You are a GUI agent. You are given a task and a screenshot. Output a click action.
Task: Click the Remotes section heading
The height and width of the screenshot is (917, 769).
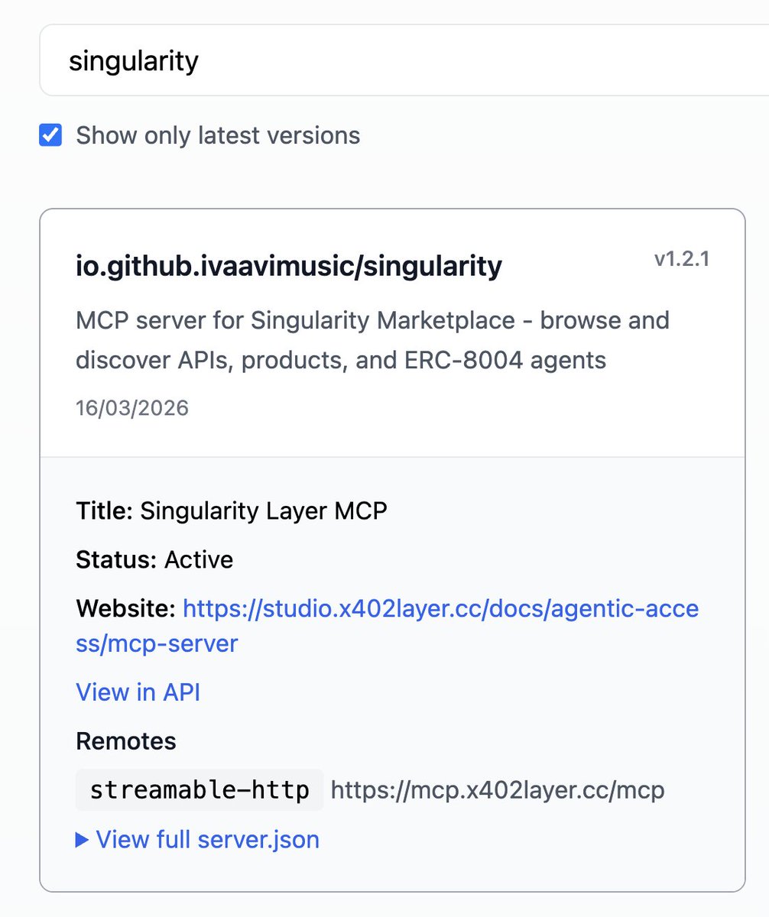(125, 740)
